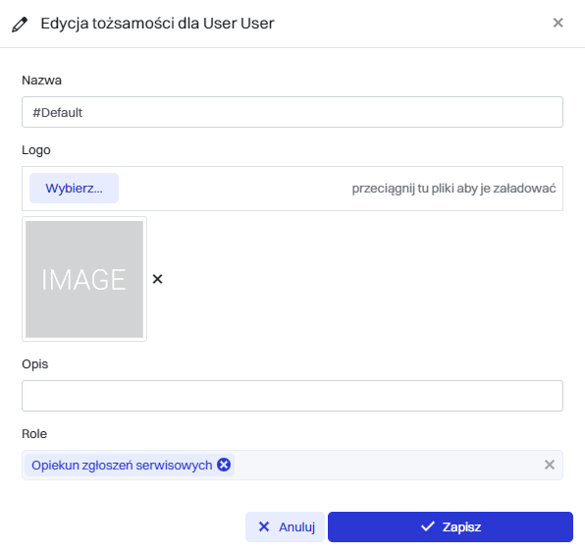
Task: Select the IMAGE logo preview thumbnail
Action: (84, 279)
